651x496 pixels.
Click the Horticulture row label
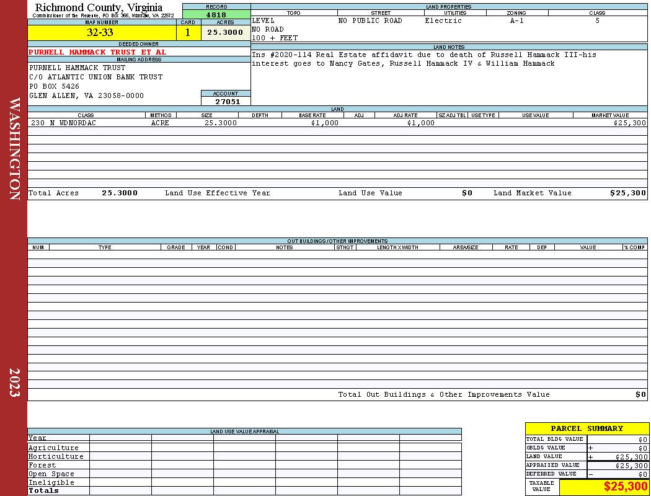56,456
